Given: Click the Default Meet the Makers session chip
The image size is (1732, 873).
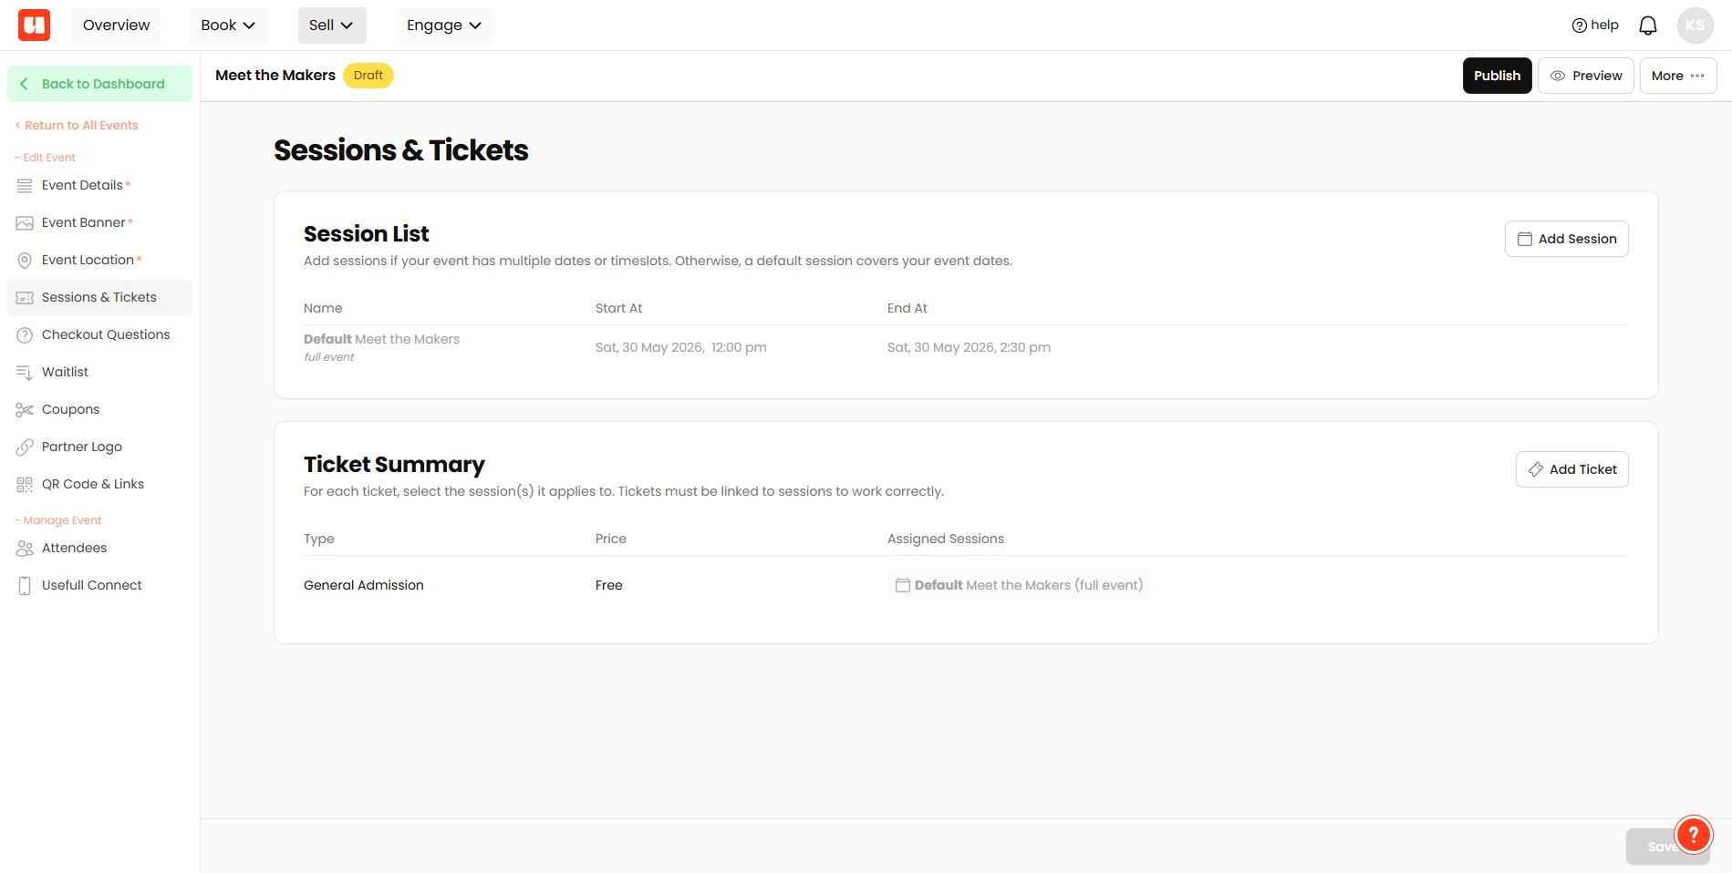Looking at the screenshot, I should pos(1019,585).
